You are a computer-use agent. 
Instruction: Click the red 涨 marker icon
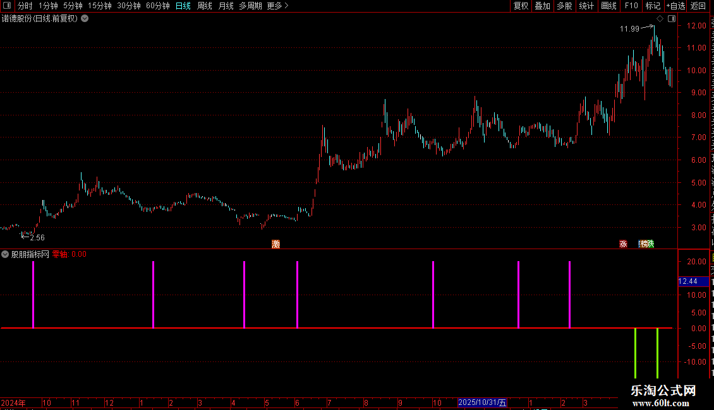(x=624, y=244)
